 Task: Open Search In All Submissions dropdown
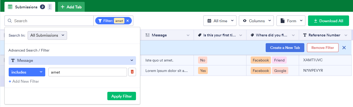click(47, 35)
